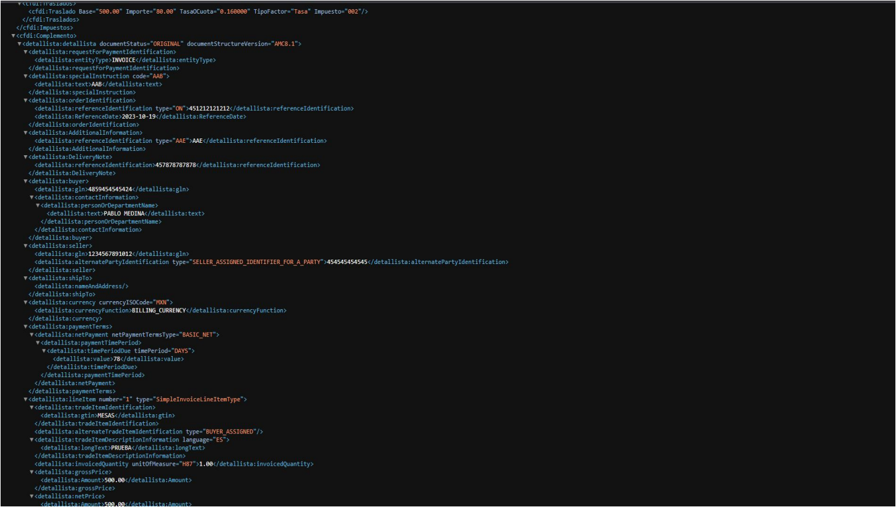Collapse the detallista:detallista root element
Image resolution: width=896 pixels, height=507 pixels.
pos(19,44)
